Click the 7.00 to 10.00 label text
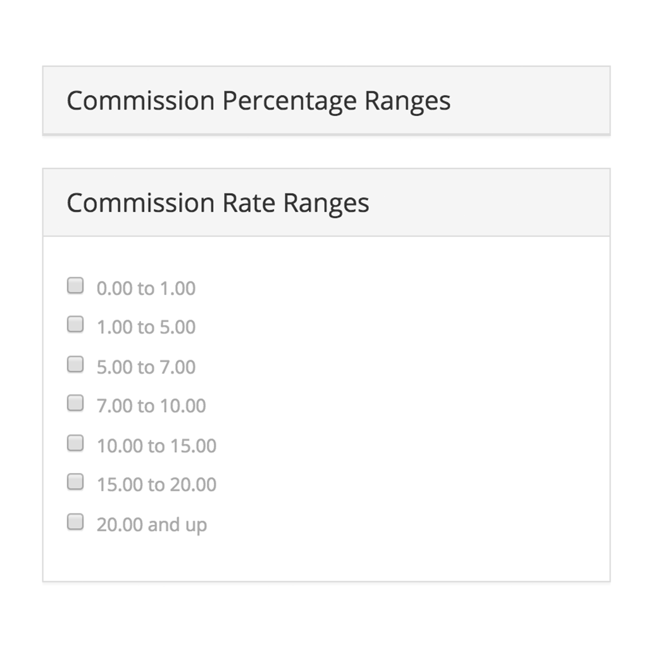Image resolution: width=648 pixels, height=661 pixels. [x=151, y=406]
